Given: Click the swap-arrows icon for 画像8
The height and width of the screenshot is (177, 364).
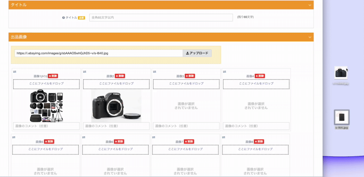Looking at the screenshot, I should pos(223,137).
